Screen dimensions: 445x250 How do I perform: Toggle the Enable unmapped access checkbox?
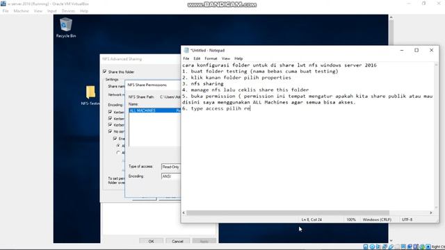[x=115, y=138]
